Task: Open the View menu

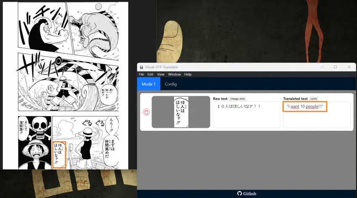Action: (160, 74)
